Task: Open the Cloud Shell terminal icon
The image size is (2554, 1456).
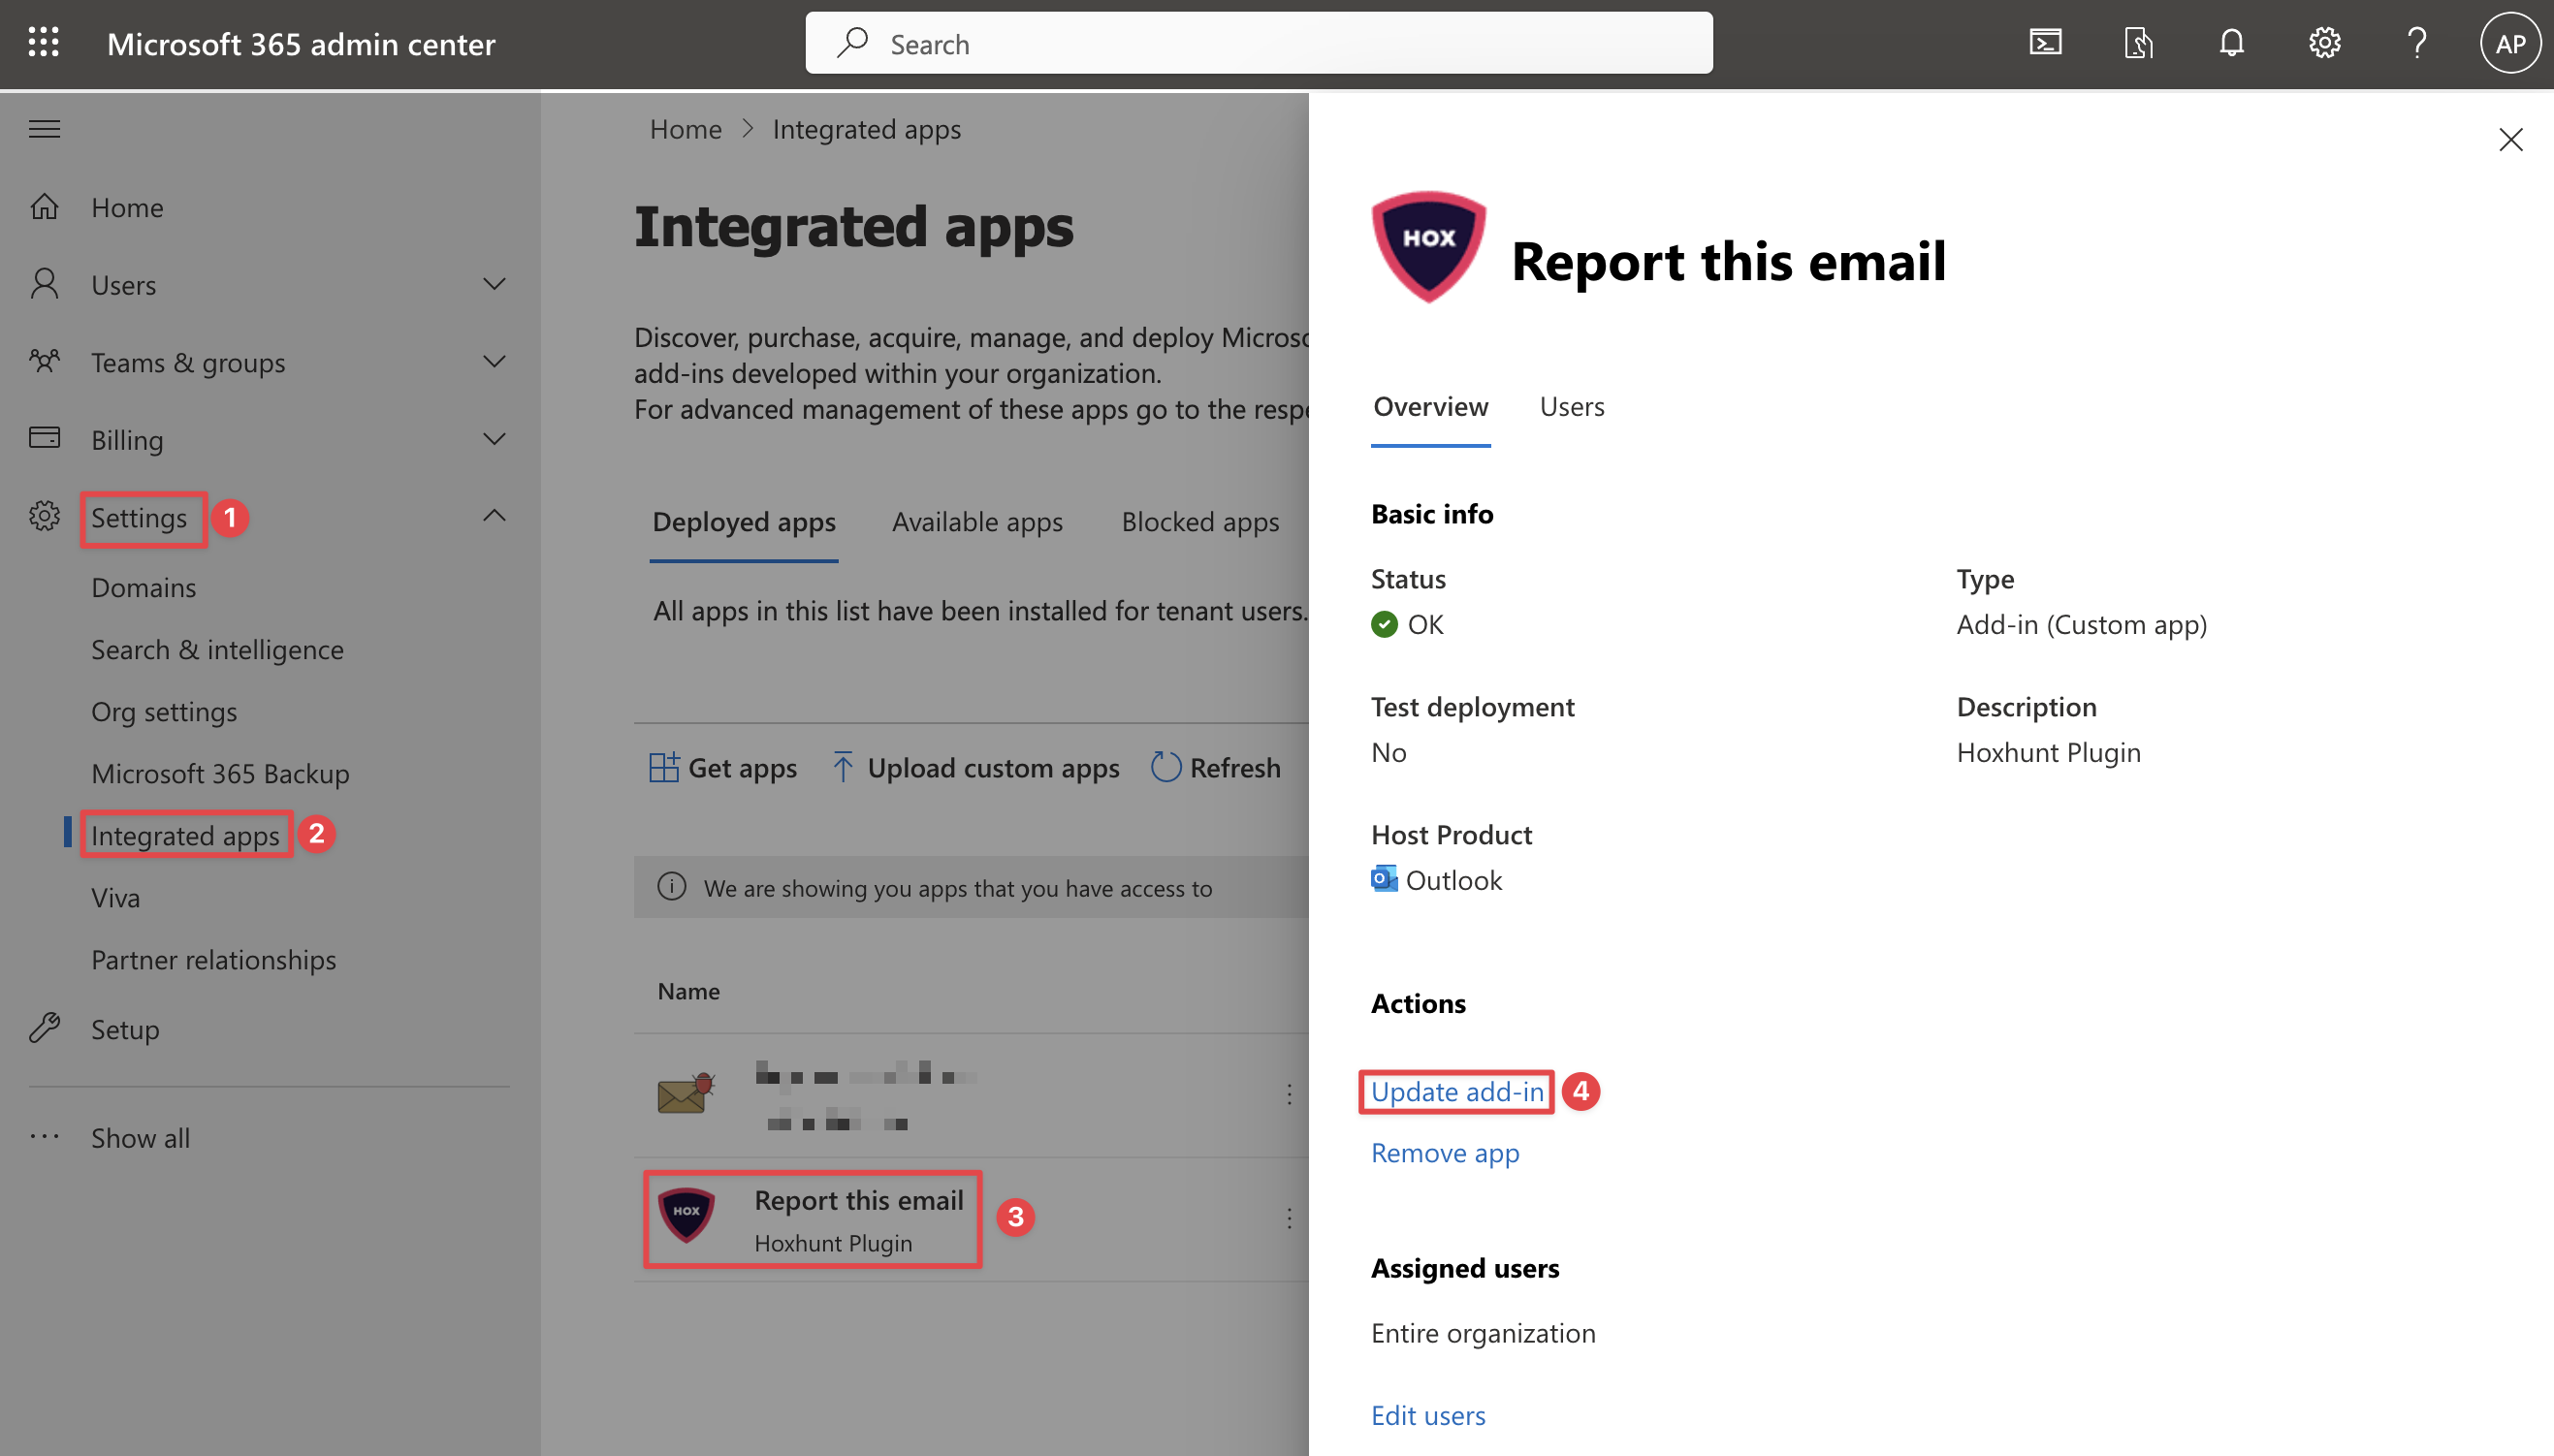Action: (x=2045, y=43)
